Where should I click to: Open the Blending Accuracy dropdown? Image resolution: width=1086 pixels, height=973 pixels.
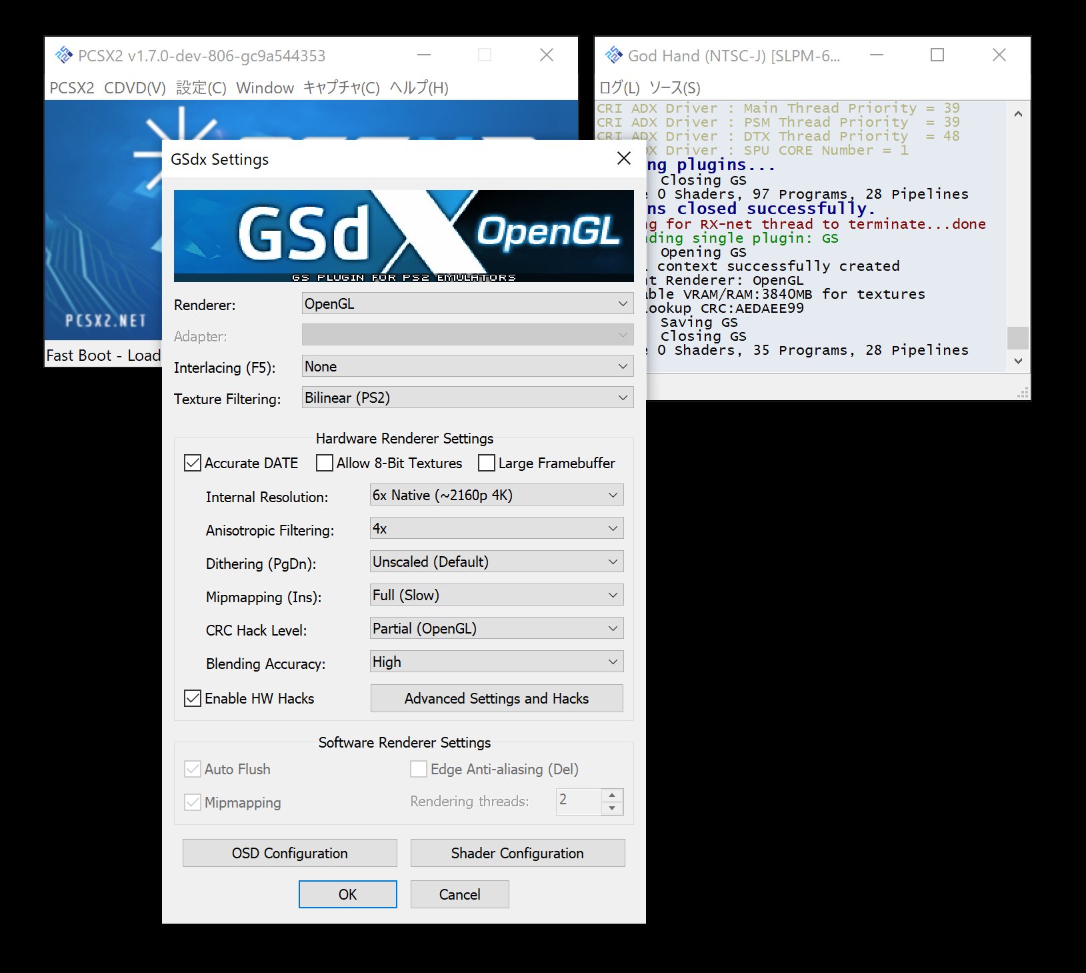[497, 662]
